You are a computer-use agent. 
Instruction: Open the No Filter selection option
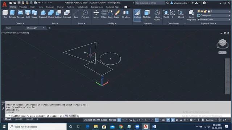coord(147,14)
